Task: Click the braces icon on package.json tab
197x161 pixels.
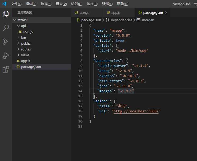Action: pyautogui.click(x=140, y=12)
